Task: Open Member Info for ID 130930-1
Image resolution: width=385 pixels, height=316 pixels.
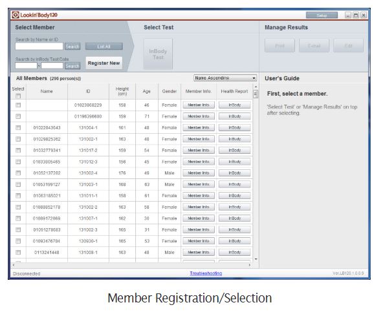Action: (199, 241)
